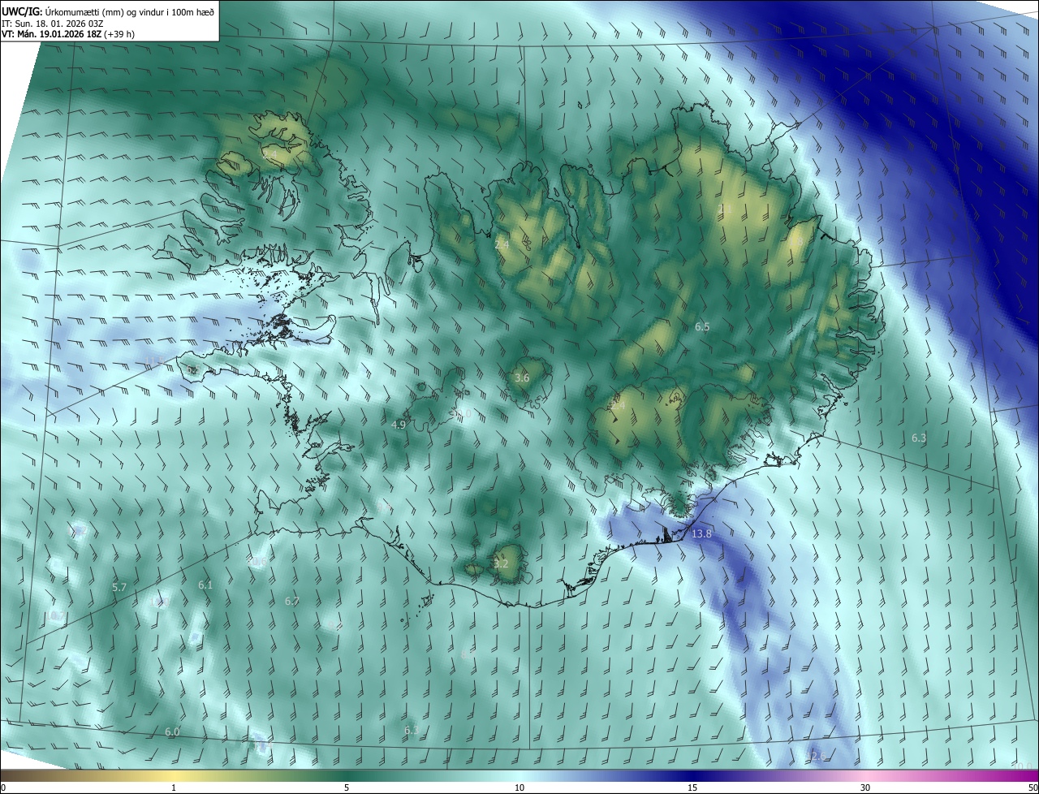Click the 10.6 value off the southwest coast
Viewport: 1039px width, 794px height.
(x=257, y=561)
